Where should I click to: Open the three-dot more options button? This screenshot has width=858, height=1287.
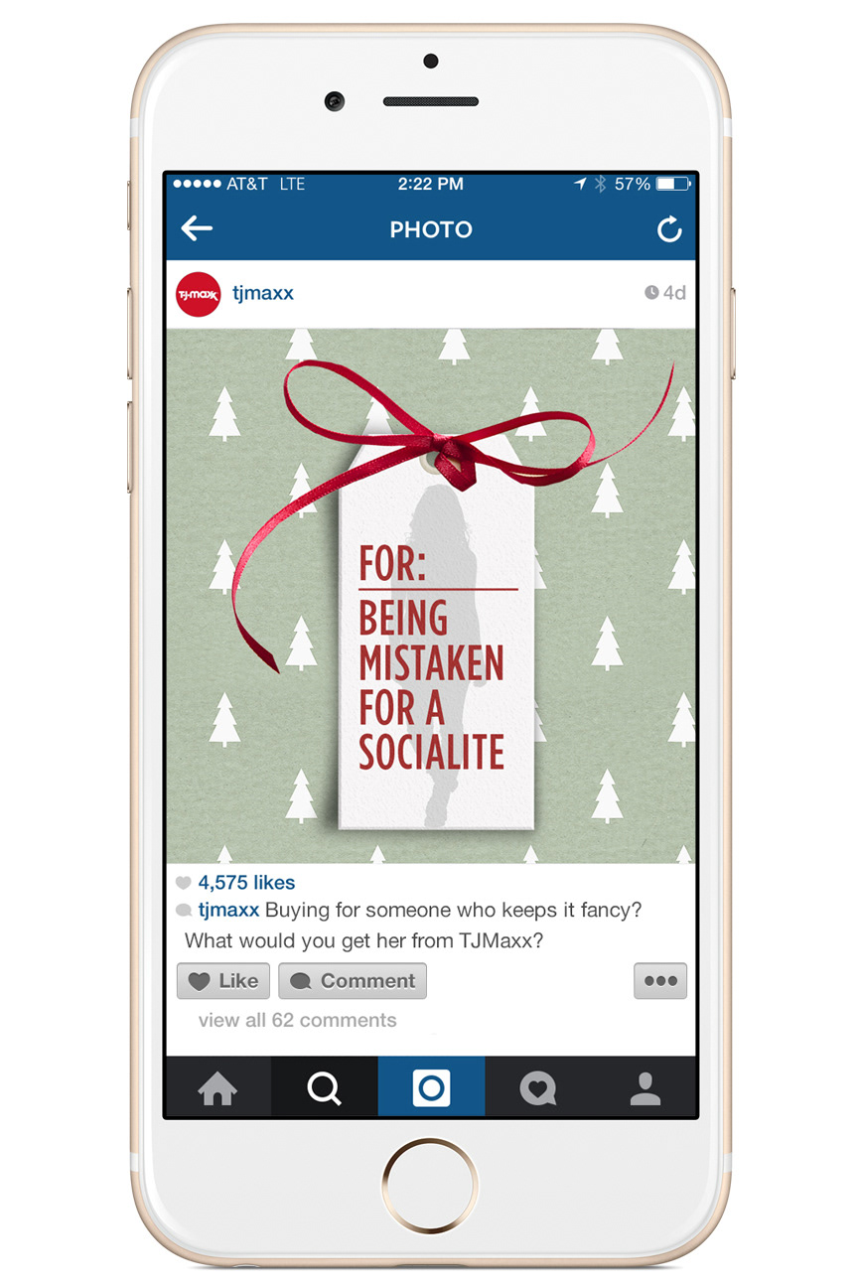660,981
